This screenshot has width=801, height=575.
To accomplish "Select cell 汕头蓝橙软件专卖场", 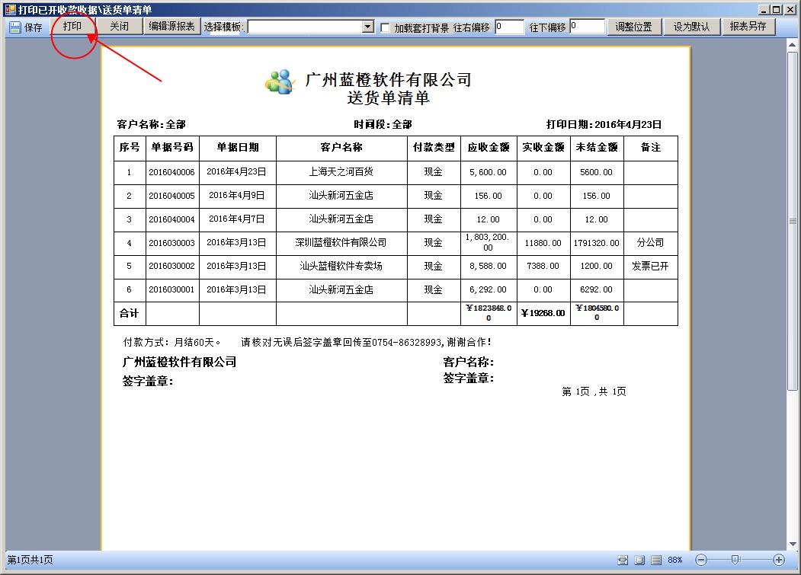I will pyautogui.click(x=341, y=266).
